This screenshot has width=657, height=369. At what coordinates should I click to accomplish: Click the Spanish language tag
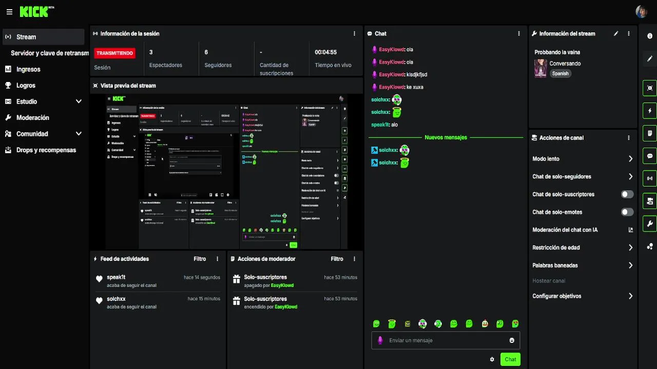tap(561, 74)
